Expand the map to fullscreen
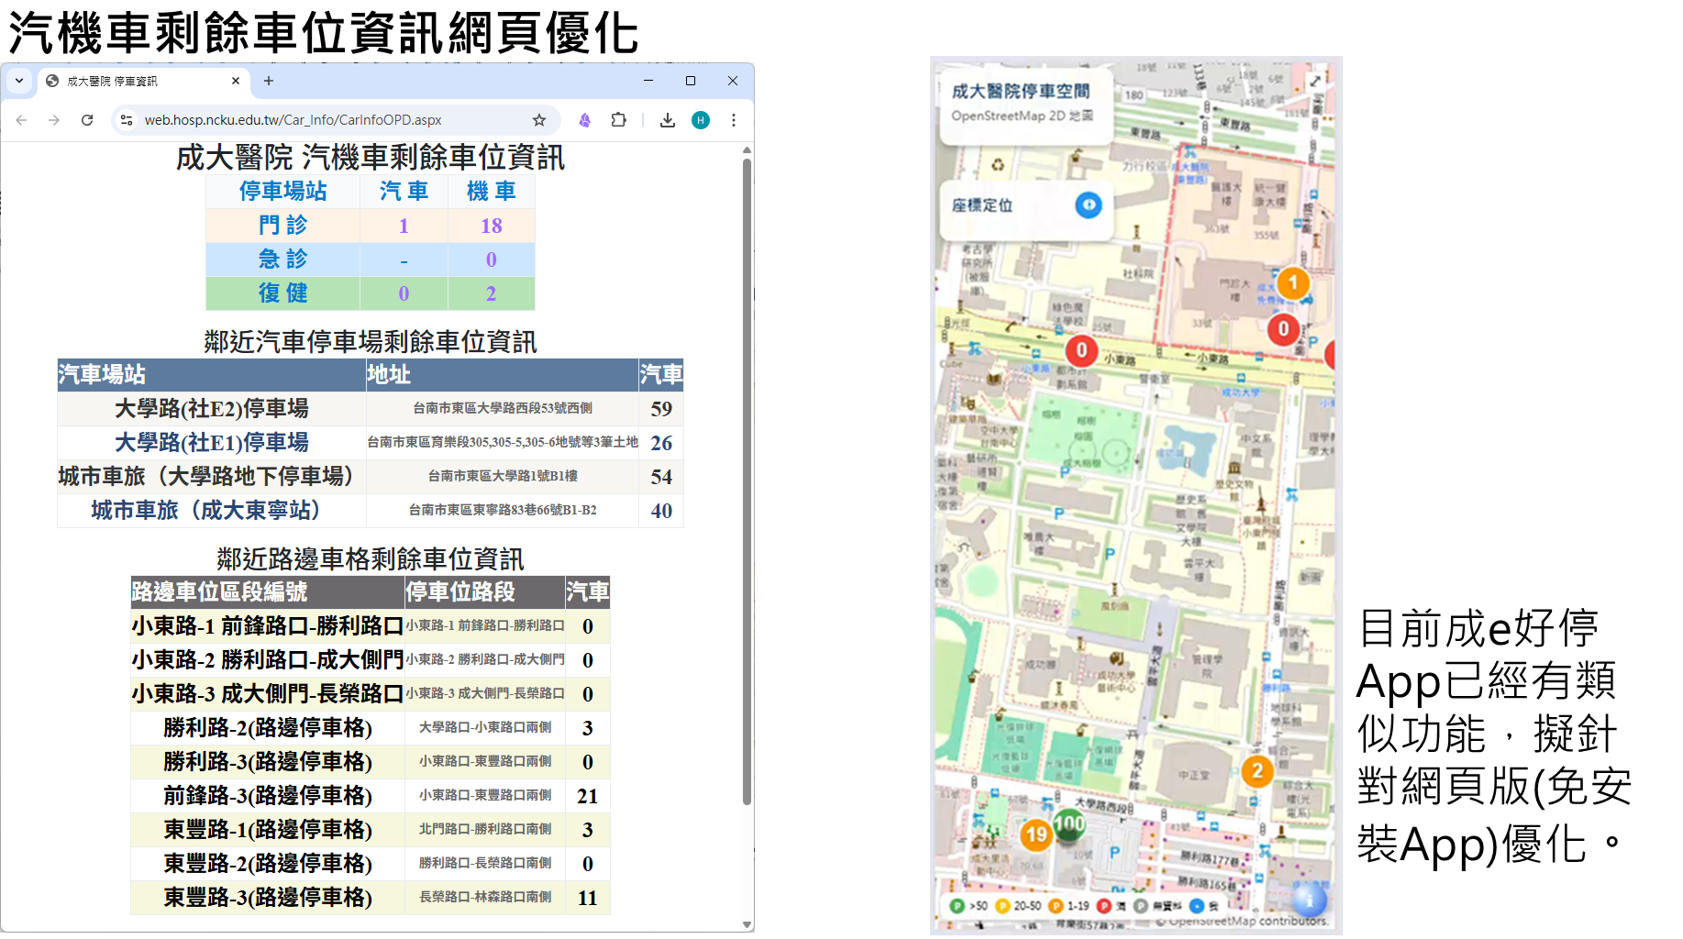 point(1315,81)
